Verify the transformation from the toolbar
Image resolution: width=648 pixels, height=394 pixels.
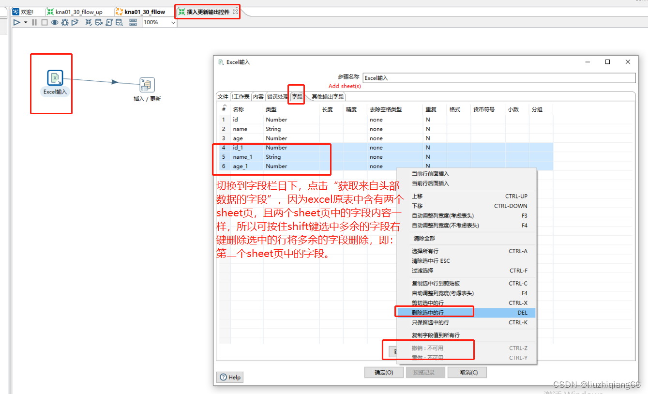pyautogui.click(x=89, y=22)
